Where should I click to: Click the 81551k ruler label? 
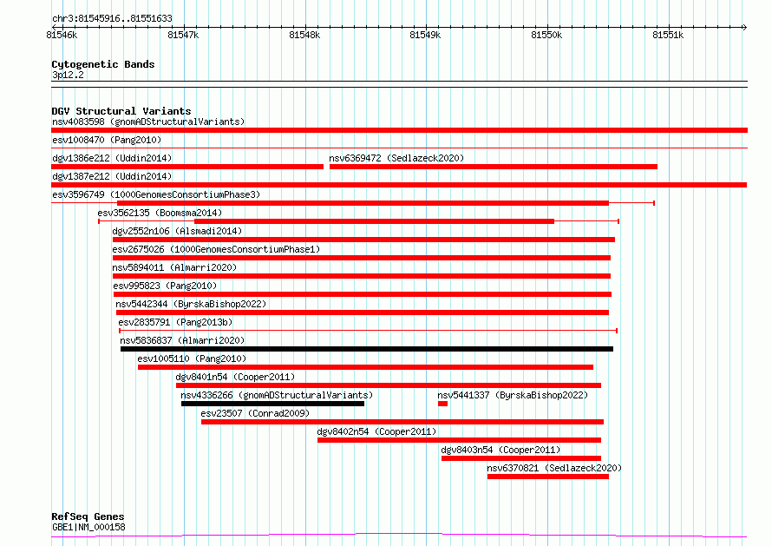coord(668,35)
